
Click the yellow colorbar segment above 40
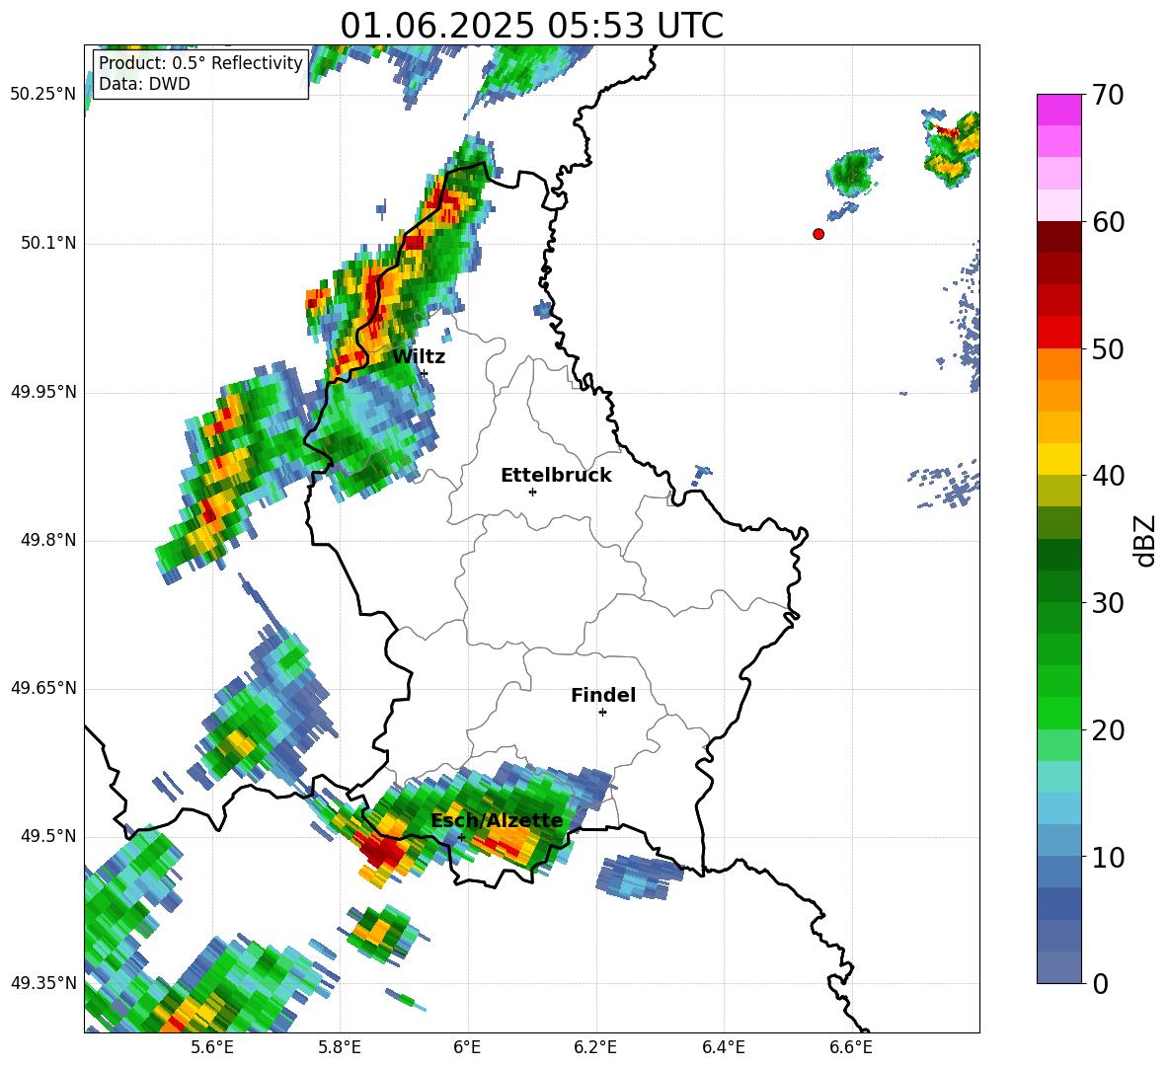click(x=1058, y=459)
